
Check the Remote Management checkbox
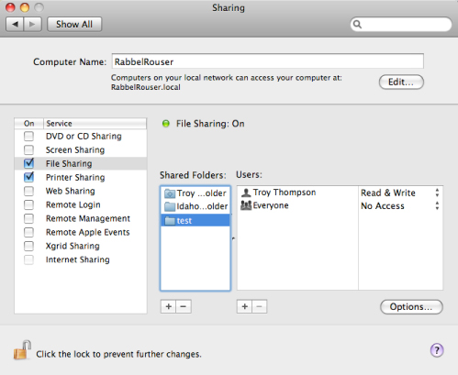28,218
